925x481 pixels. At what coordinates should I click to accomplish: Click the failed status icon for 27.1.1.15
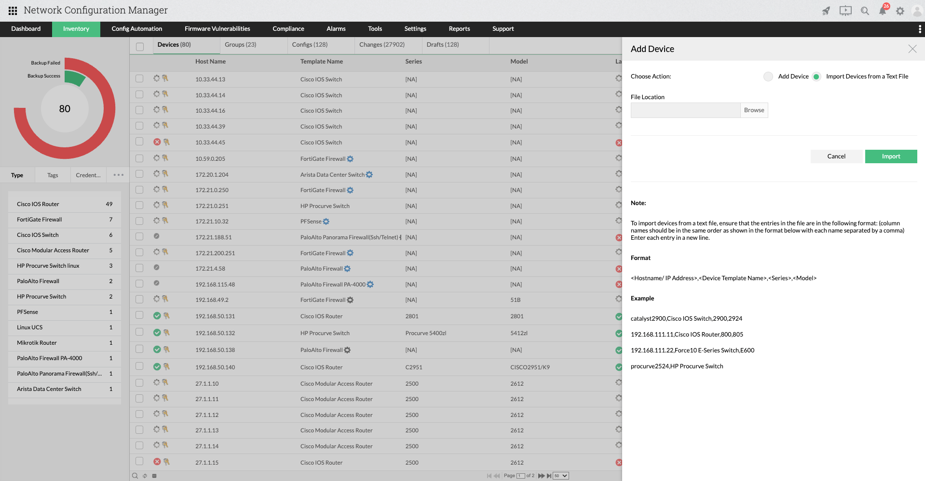tap(157, 461)
